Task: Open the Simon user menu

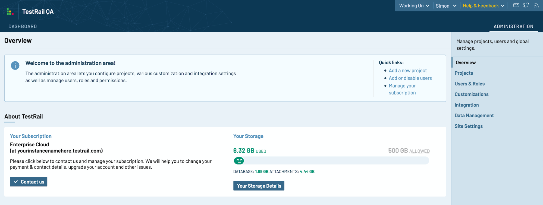Action: coord(446,6)
